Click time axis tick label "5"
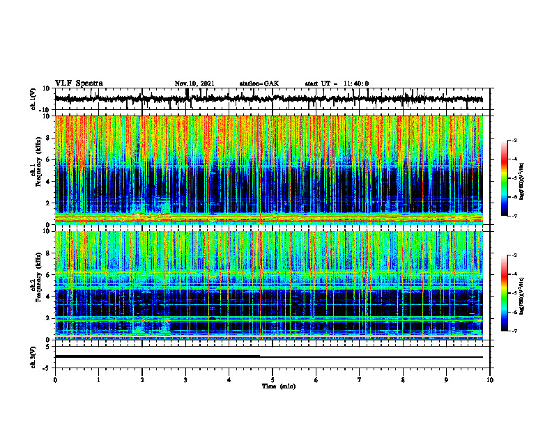Image resolution: width=552 pixels, height=426 pixels. tap(273, 380)
